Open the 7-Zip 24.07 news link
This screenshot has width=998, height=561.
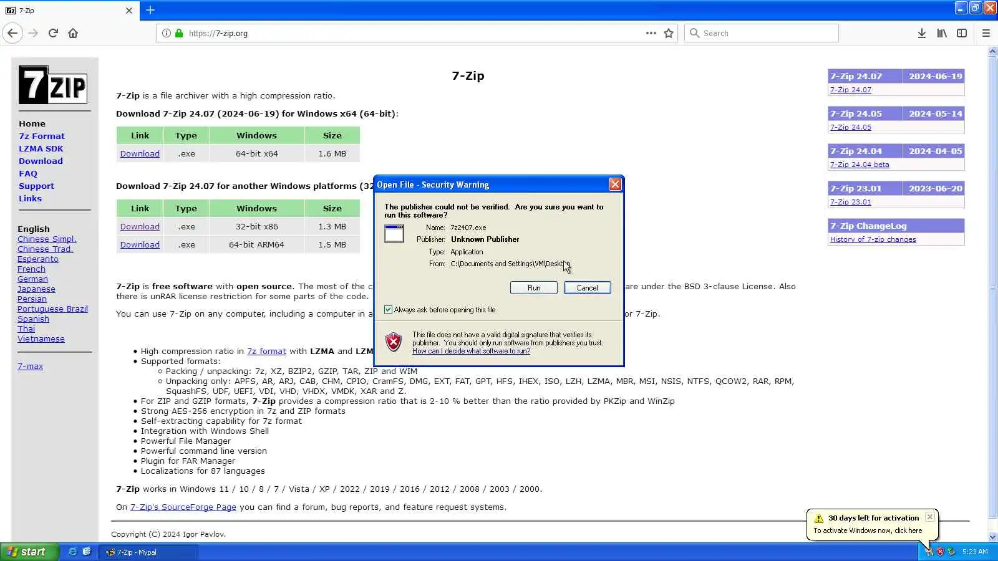coord(850,90)
